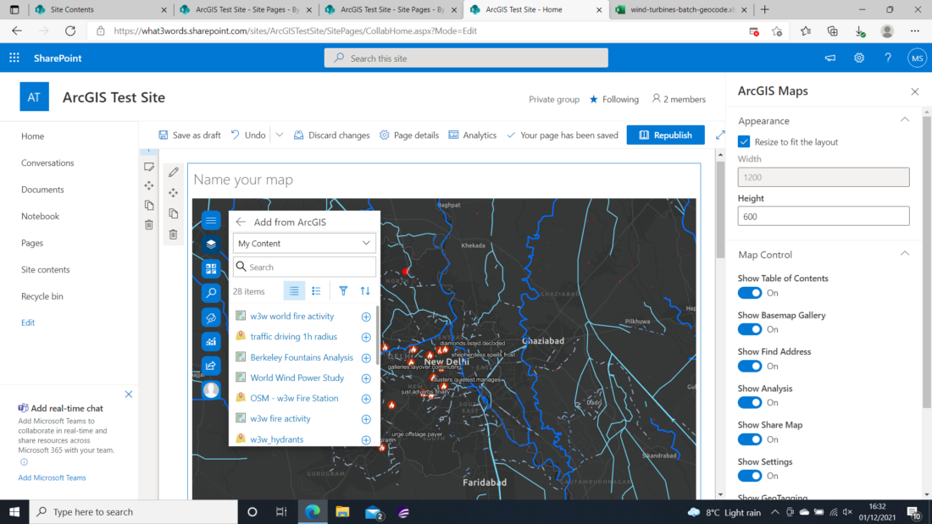Open Microsoft Edge from taskbar
This screenshot has width=932, height=524.
(x=312, y=511)
